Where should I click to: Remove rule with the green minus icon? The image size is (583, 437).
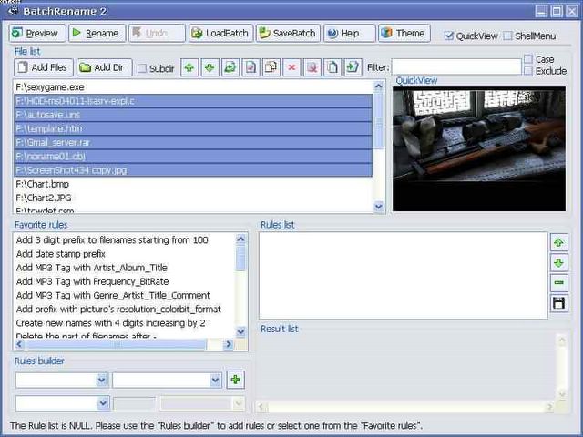tap(558, 283)
